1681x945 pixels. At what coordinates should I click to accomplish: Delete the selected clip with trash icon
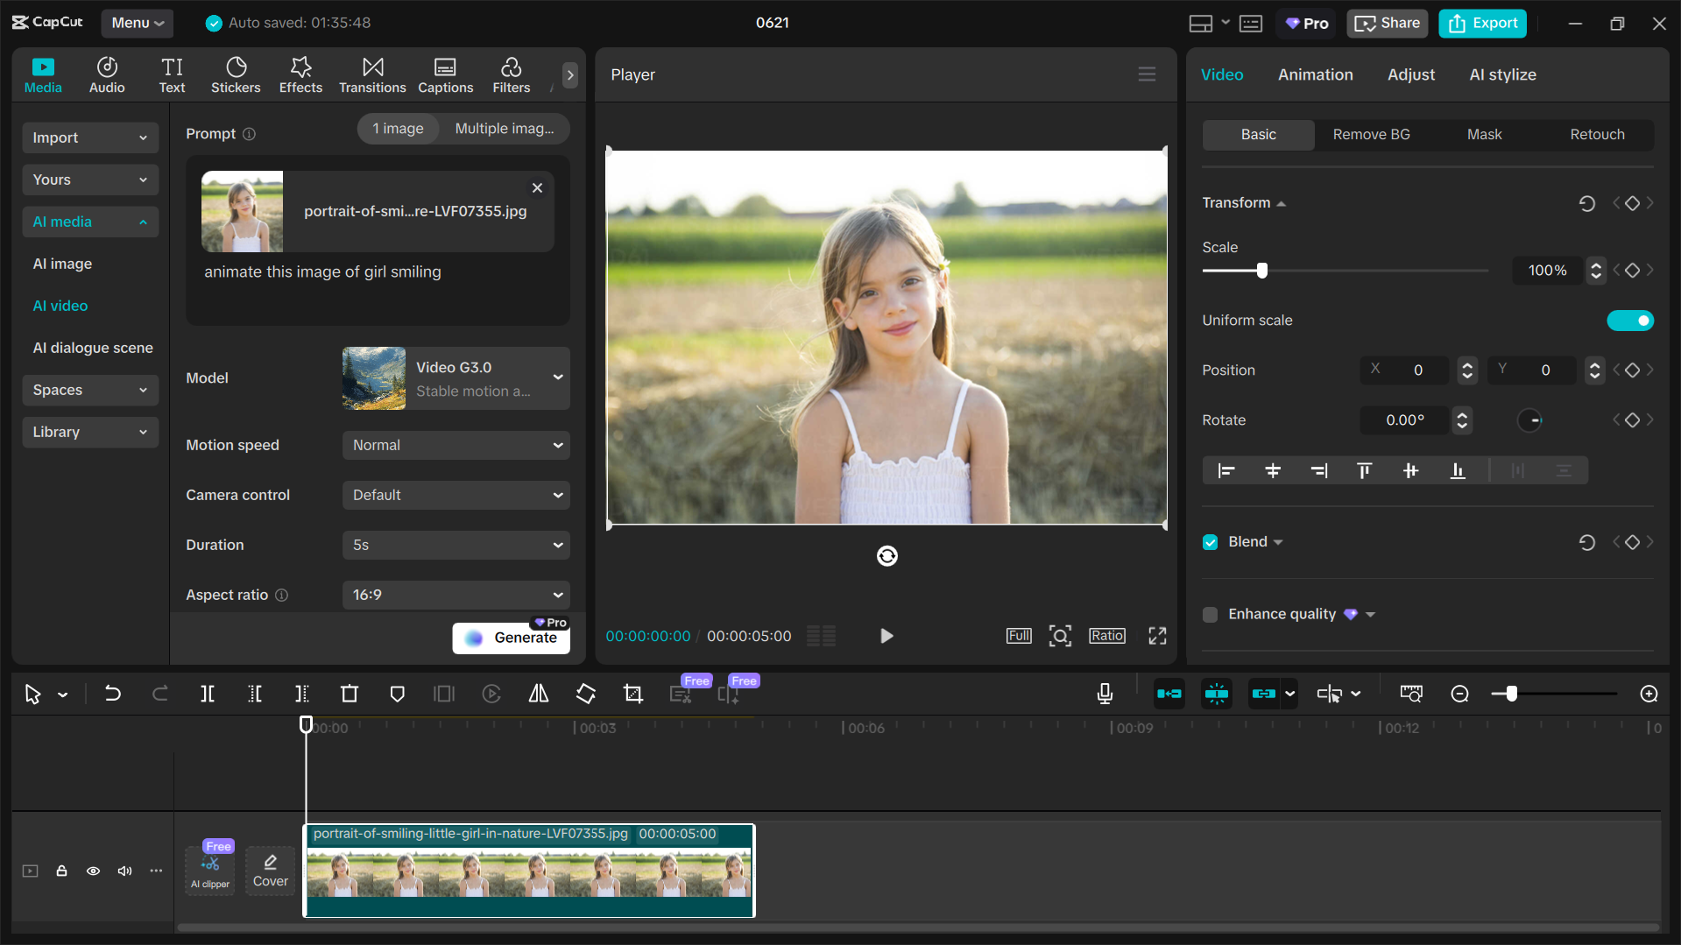coord(350,695)
